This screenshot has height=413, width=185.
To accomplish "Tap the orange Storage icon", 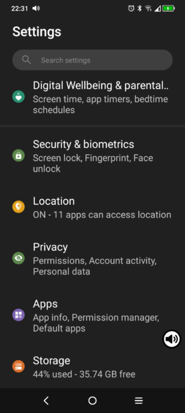I will click(x=18, y=366).
